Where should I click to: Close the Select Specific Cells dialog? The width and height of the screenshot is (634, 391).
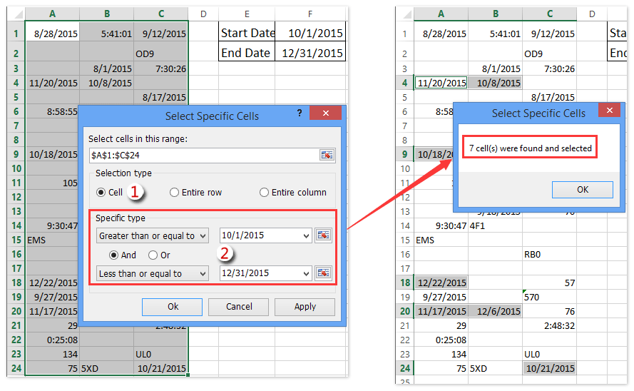click(326, 114)
